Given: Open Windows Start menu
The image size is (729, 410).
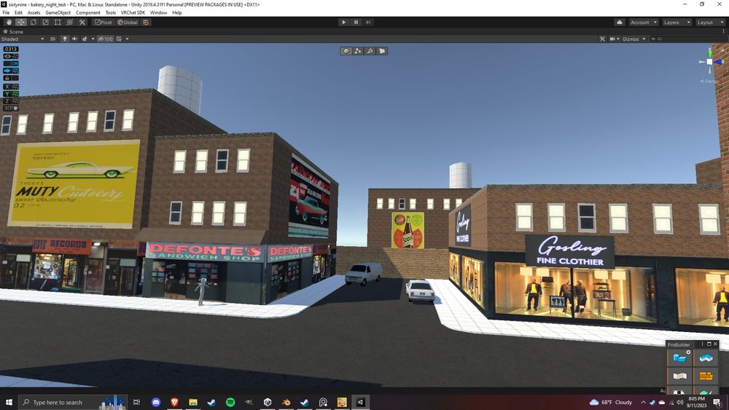Looking at the screenshot, I should point(9,402).
